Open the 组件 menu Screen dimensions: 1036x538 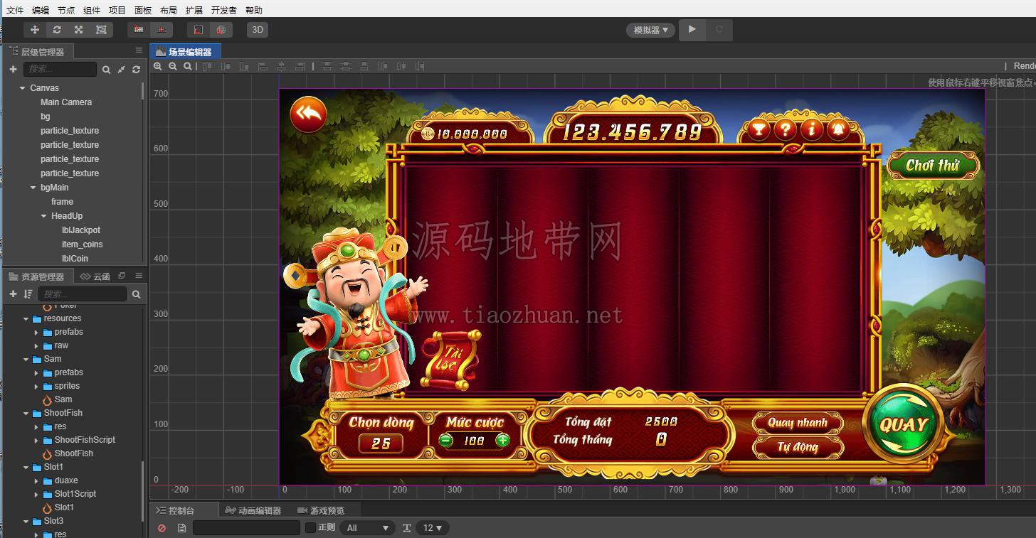pyautogui.click(x=92, y=10)
